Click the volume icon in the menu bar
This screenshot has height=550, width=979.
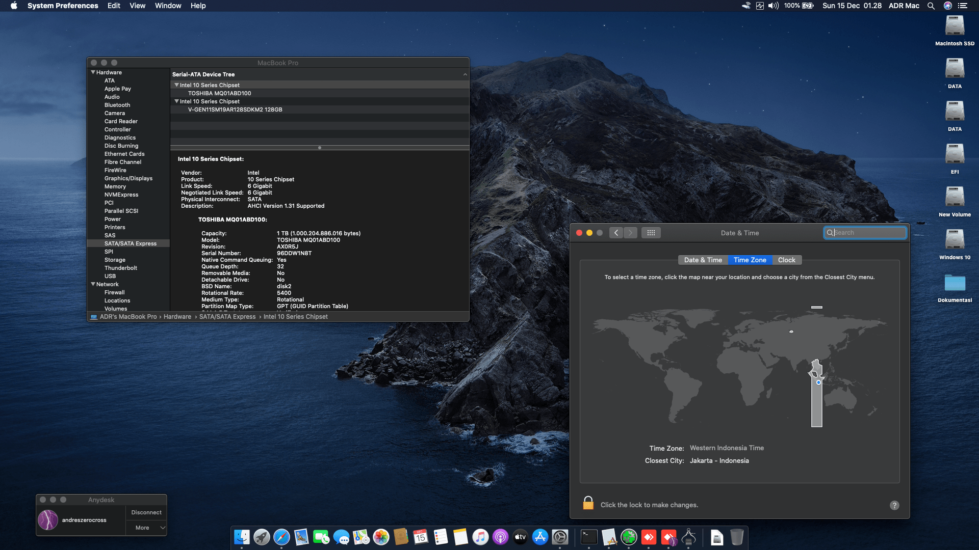pyautogui.click(x=773, y=6)
